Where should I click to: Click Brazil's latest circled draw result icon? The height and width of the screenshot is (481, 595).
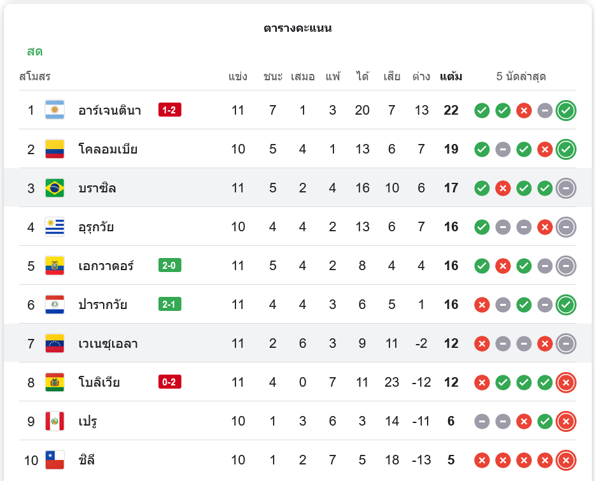(x=566, y=188)
